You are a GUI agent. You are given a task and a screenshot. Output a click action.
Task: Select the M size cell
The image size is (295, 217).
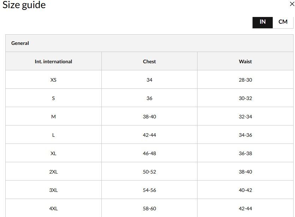click(x=53, y=117)
